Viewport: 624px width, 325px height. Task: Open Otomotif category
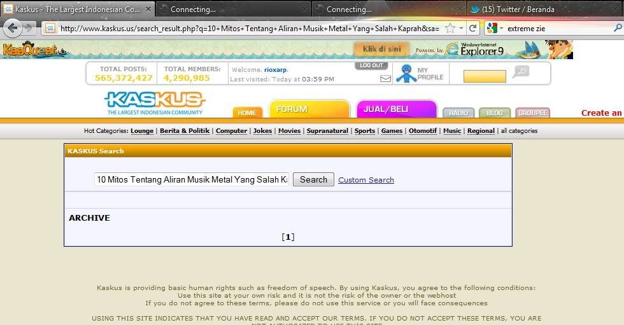(x=423, y=131)
